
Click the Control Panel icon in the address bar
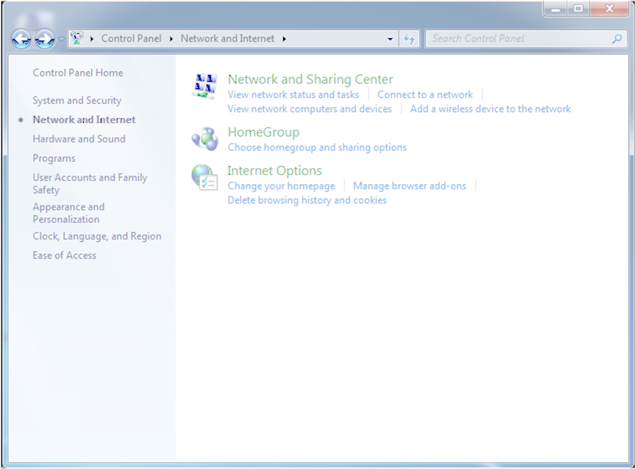pyautogui.click(x=76, y=38)
